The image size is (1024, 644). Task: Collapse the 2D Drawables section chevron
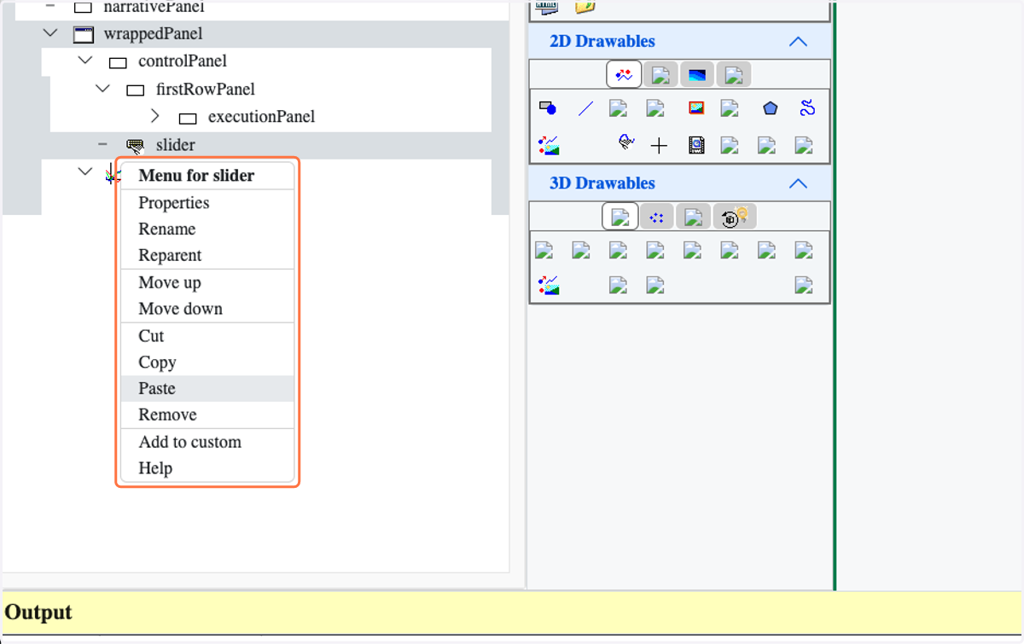pyautogui.click(x=798, y=41)
